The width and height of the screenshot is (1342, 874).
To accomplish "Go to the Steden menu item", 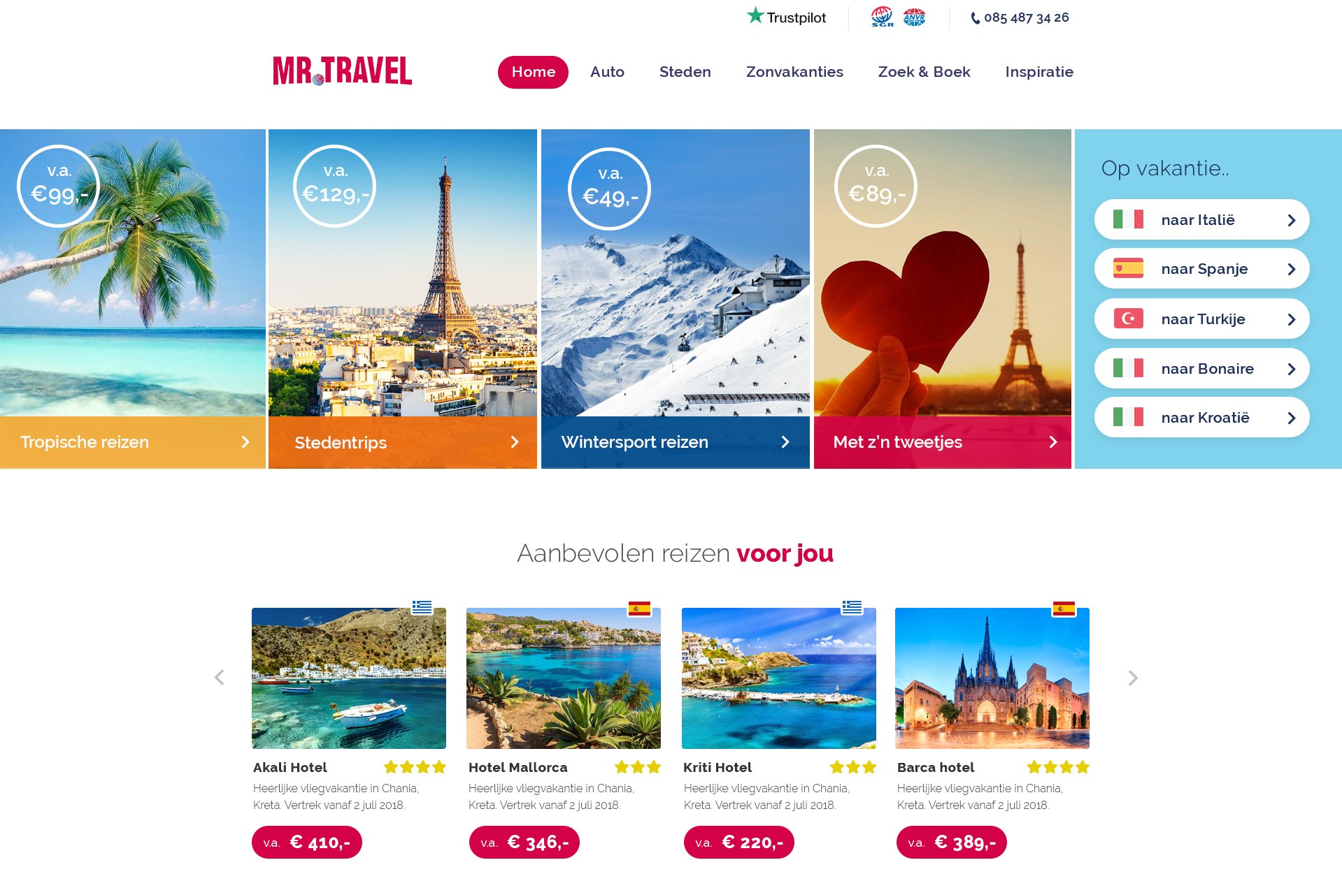I will tap(685, 72).
